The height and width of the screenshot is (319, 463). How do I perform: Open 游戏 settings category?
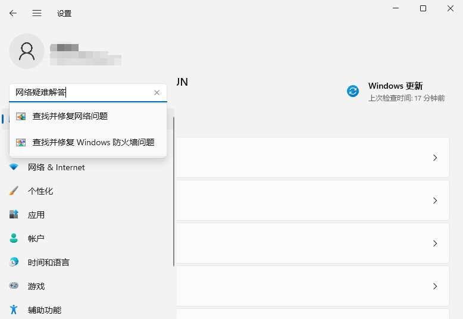click(x=36, y=286)
